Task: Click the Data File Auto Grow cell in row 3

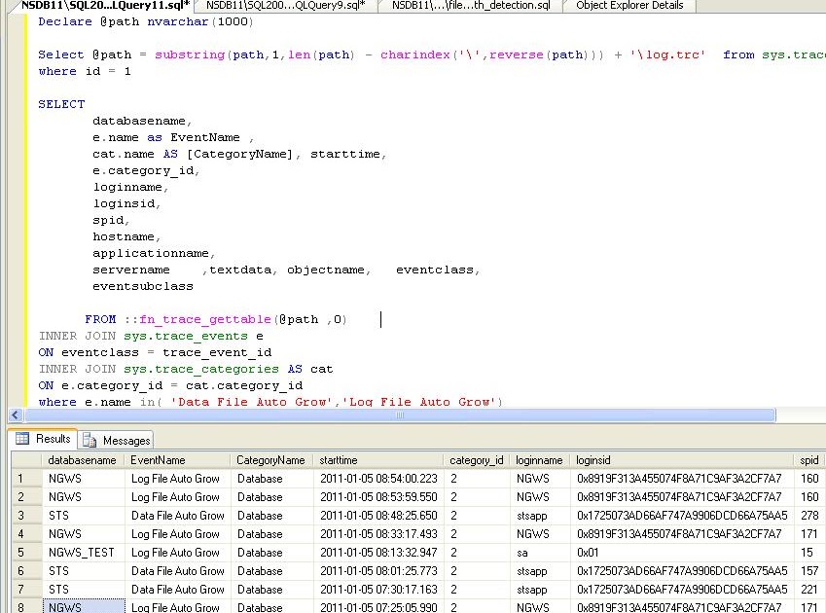Action: (177, 516)
